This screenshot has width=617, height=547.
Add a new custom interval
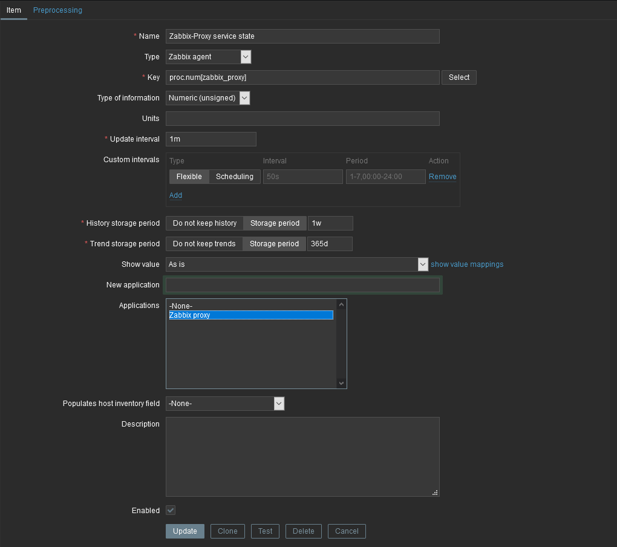(x=175, y=195)
